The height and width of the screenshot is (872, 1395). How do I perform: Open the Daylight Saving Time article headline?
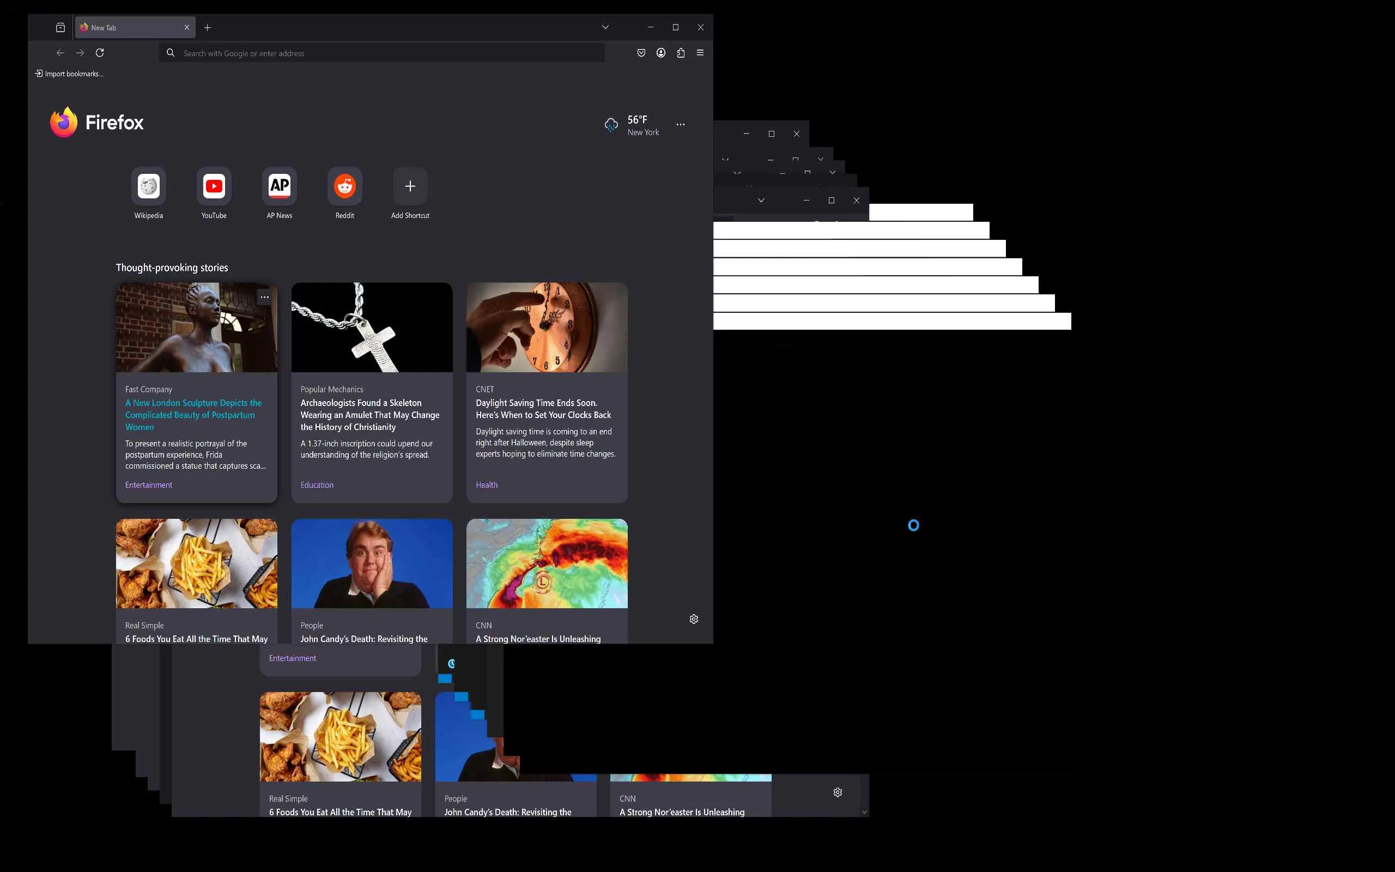542,409
